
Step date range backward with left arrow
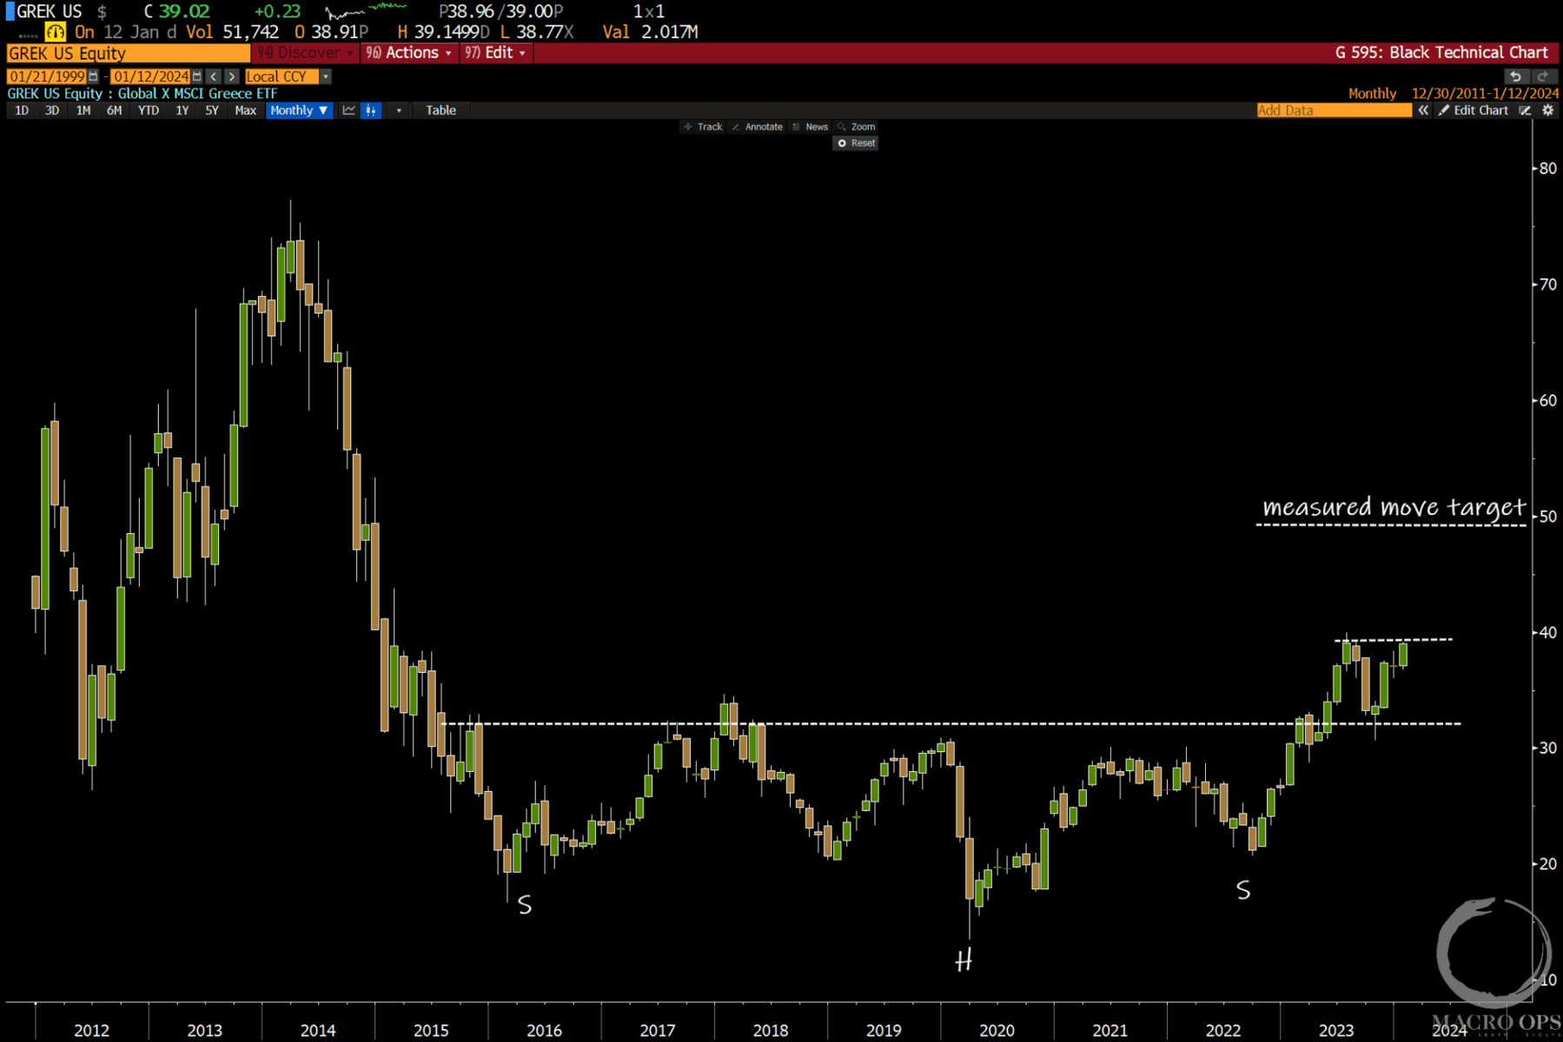tap(214, 76)
